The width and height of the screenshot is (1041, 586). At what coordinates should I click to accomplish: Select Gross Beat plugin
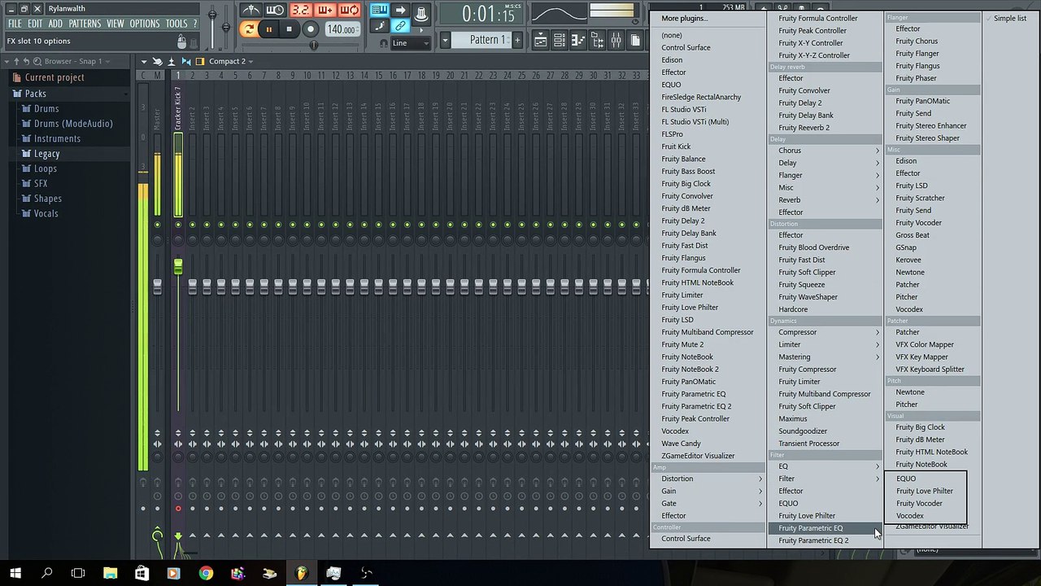tap(913, 235)
